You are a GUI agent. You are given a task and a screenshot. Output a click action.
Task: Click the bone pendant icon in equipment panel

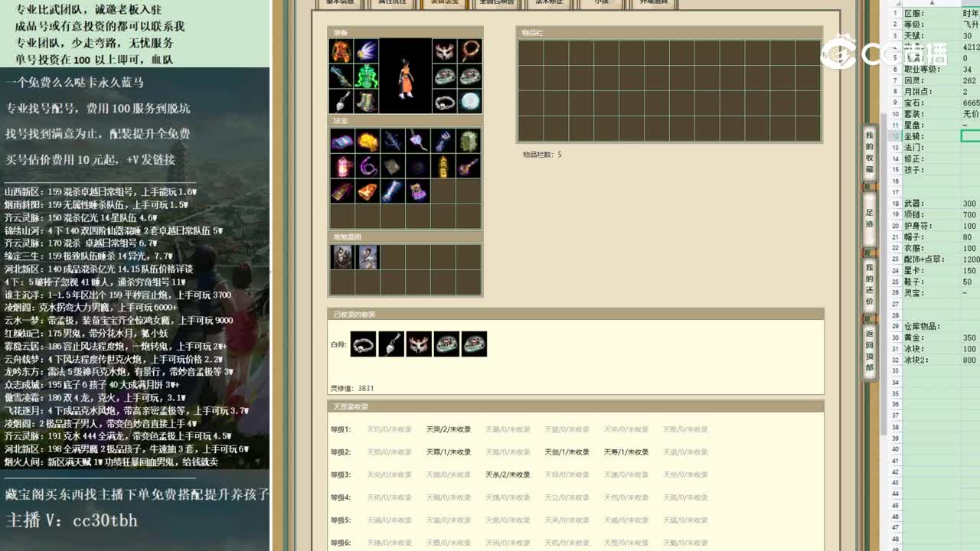341,102
